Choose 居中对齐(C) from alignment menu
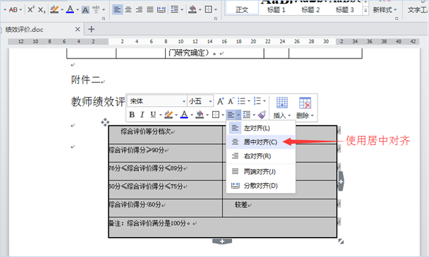This screenshot has height=257, width=429. point(261,141)
